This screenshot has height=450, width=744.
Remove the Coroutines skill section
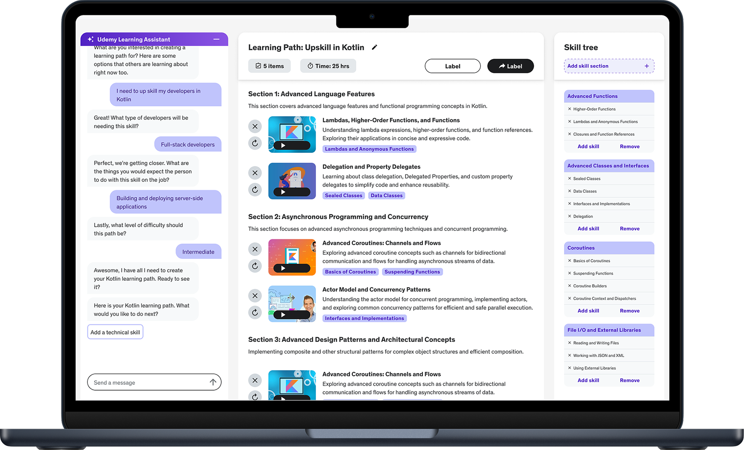630,311
